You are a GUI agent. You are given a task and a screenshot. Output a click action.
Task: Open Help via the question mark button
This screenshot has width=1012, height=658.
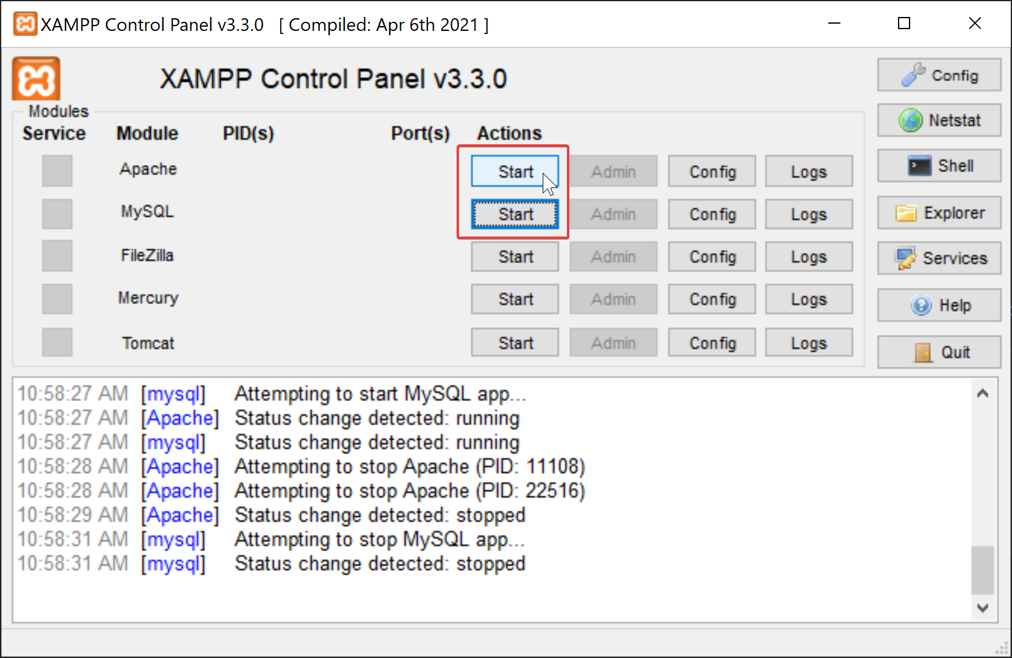point(939,305)
